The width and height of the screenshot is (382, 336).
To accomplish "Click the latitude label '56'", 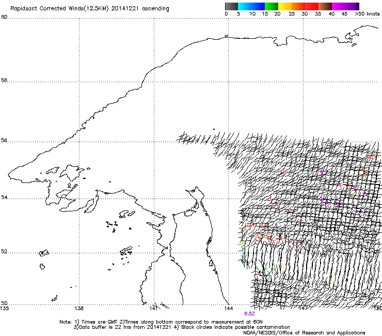I will point(4,141).
